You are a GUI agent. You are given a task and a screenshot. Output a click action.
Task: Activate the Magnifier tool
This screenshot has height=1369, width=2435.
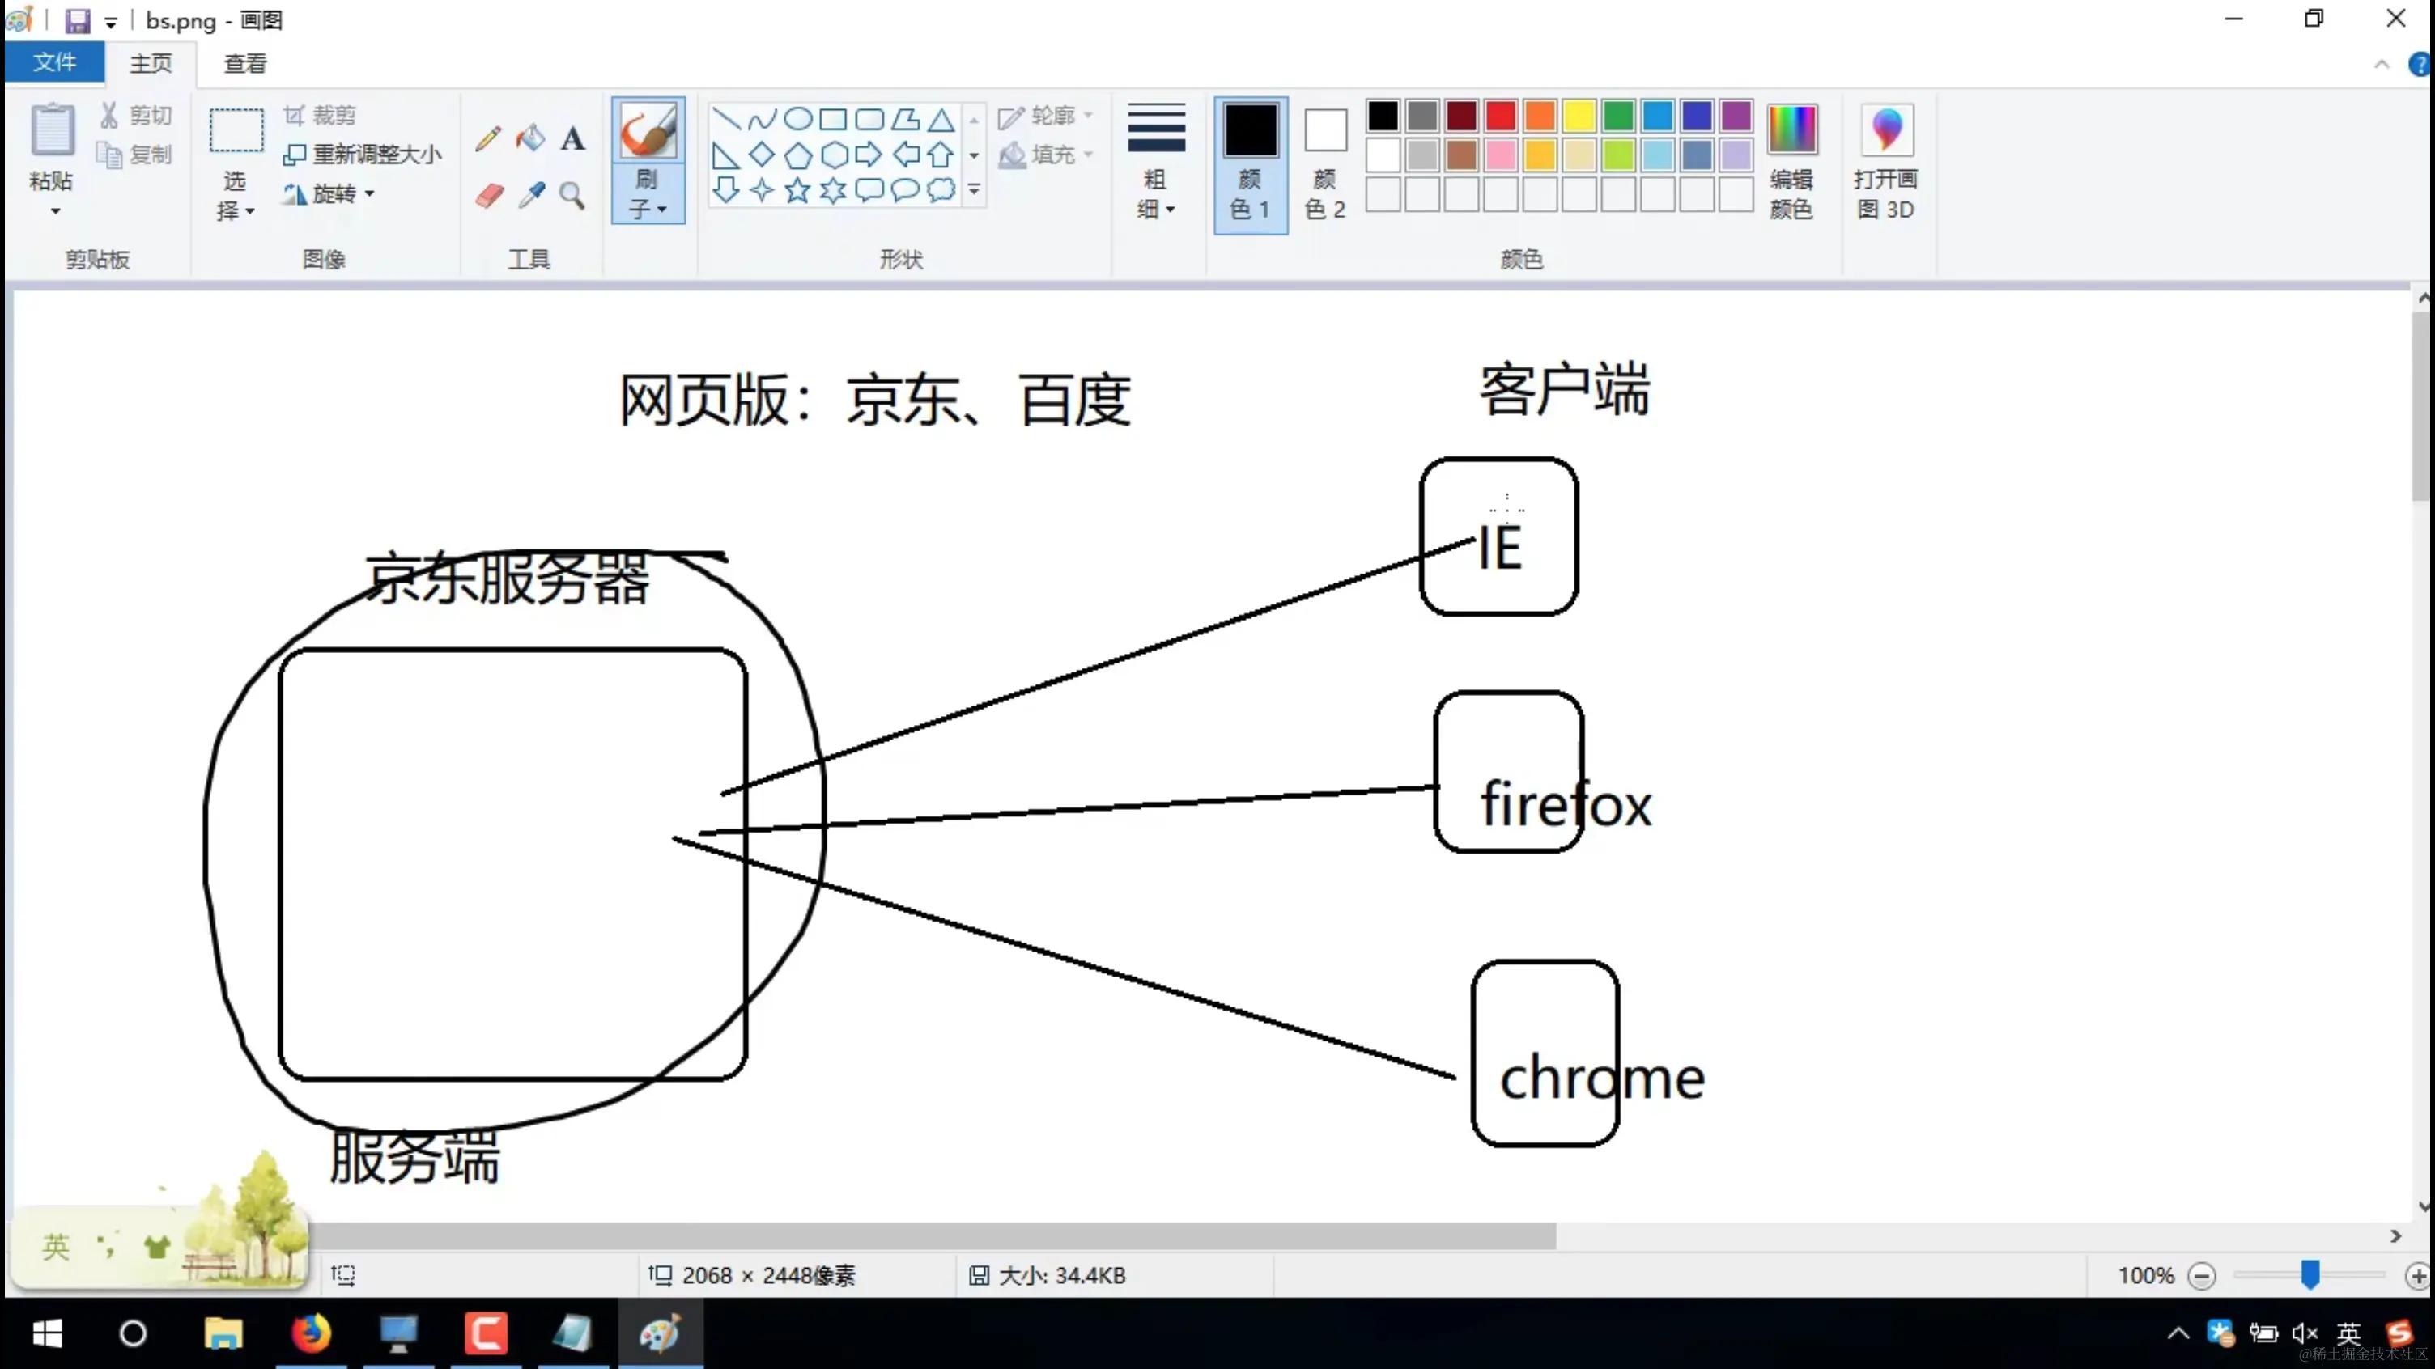[573, 196]
